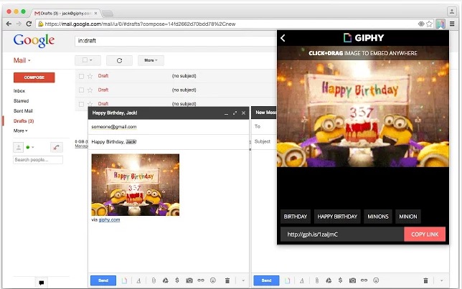Viewport: 462px width, 289px height.
Task: Click emoticon icon in New Message compose
Action: click(376, 280)
